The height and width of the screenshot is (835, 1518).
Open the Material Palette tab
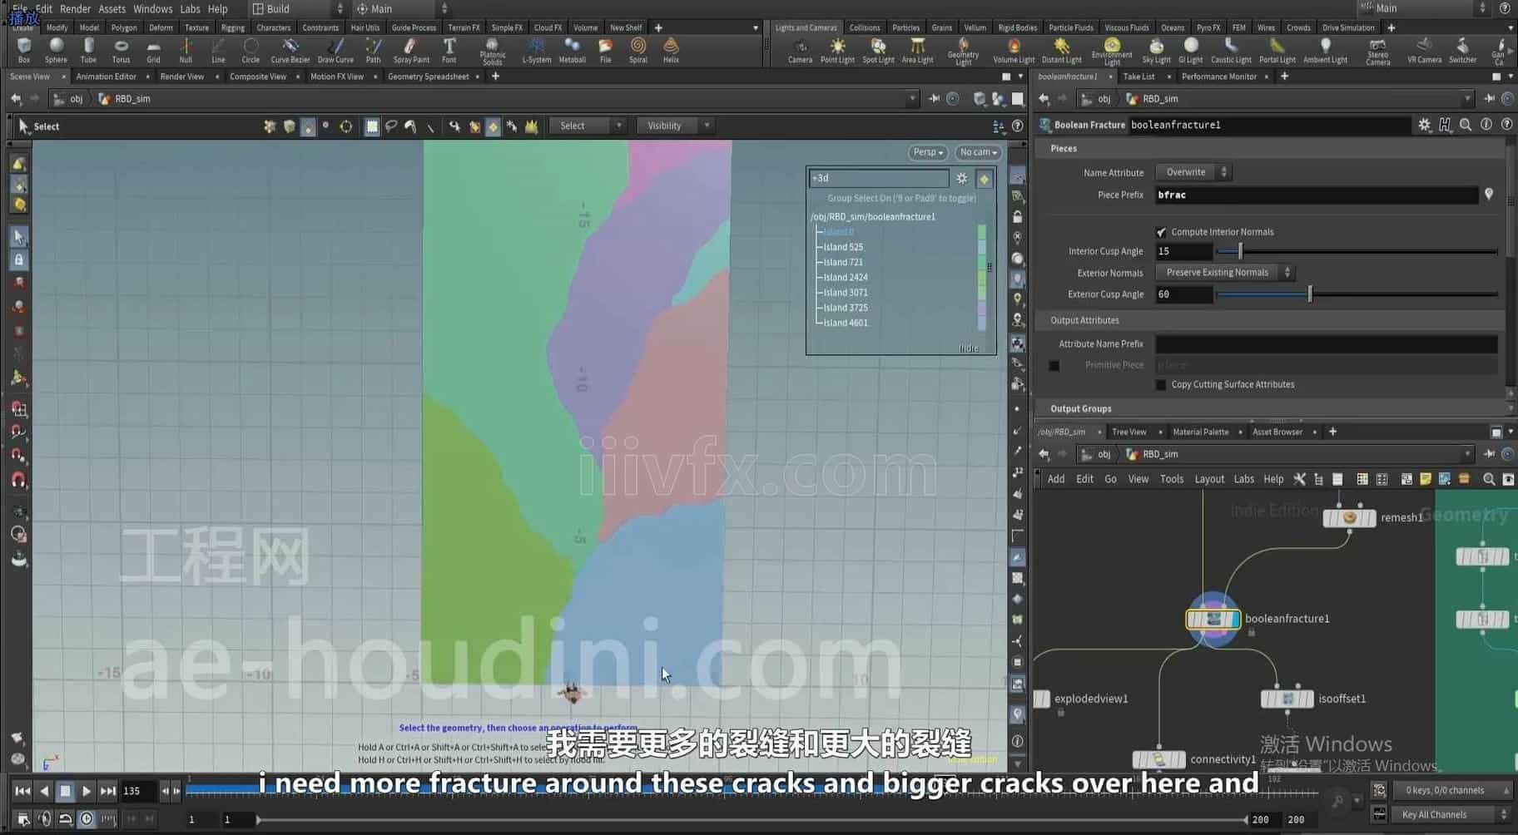click(1200, 432)
